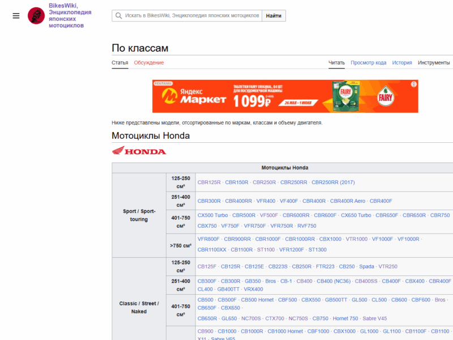This screenshot has height=340, width=453.
Task: Open the BikesWiki site title link
Action: [x=70, y=16]
